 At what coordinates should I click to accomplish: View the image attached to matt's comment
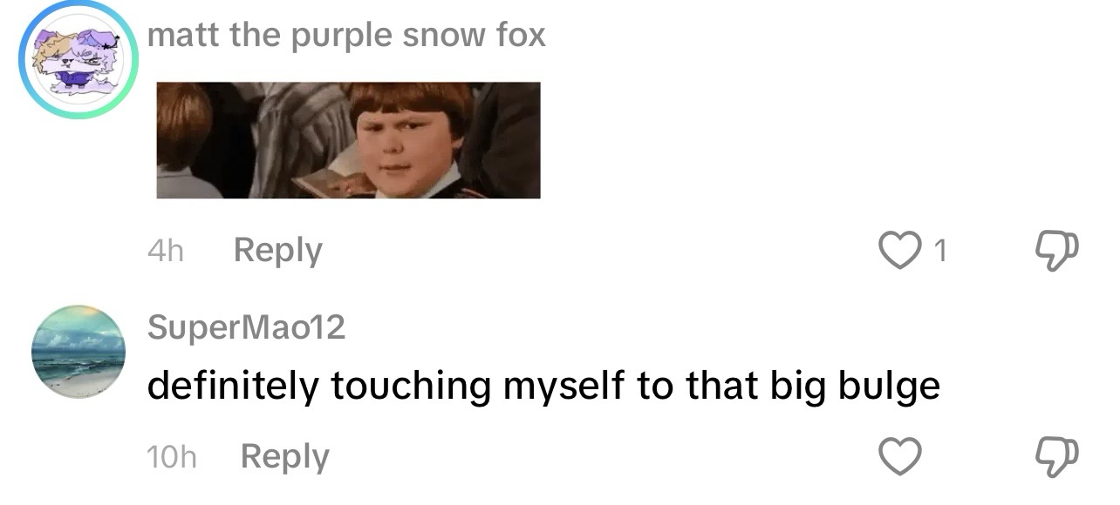pos(349,140)
